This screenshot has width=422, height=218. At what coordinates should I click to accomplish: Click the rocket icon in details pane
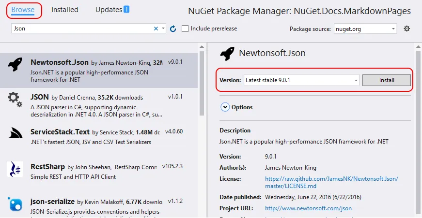[227, 54]
